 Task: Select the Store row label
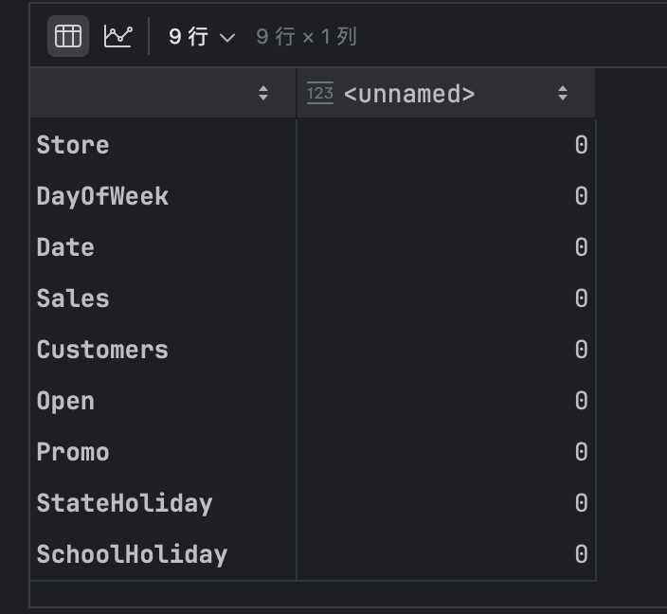73,145
